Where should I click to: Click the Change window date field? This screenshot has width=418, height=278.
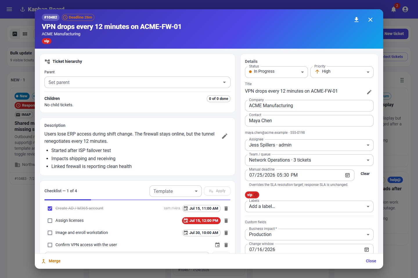[x=309, y=249]
